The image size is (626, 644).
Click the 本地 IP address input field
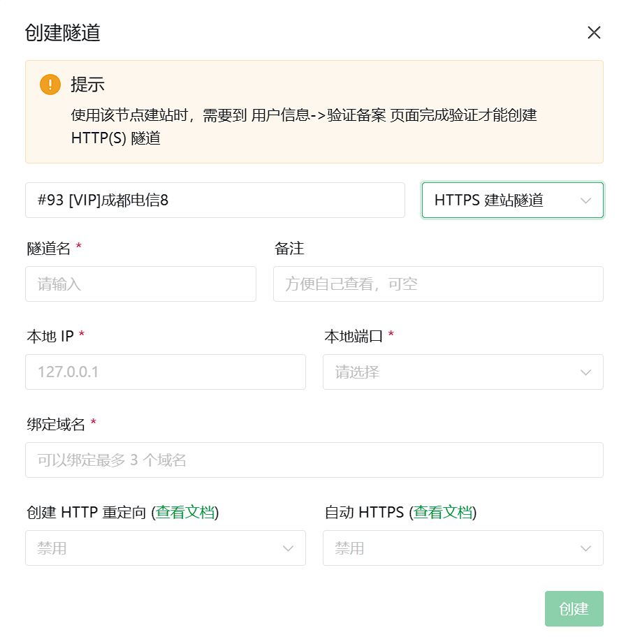click(x=165, y=372)
